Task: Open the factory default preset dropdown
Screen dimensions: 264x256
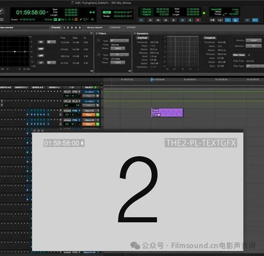Action: point(94,27)
